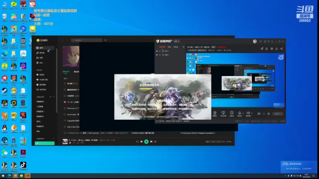
Task: Add multimedia source in streaming tool
Action: click(x=232, y=114)
